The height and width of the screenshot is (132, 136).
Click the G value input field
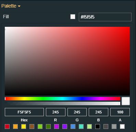(x=77, y=112)
